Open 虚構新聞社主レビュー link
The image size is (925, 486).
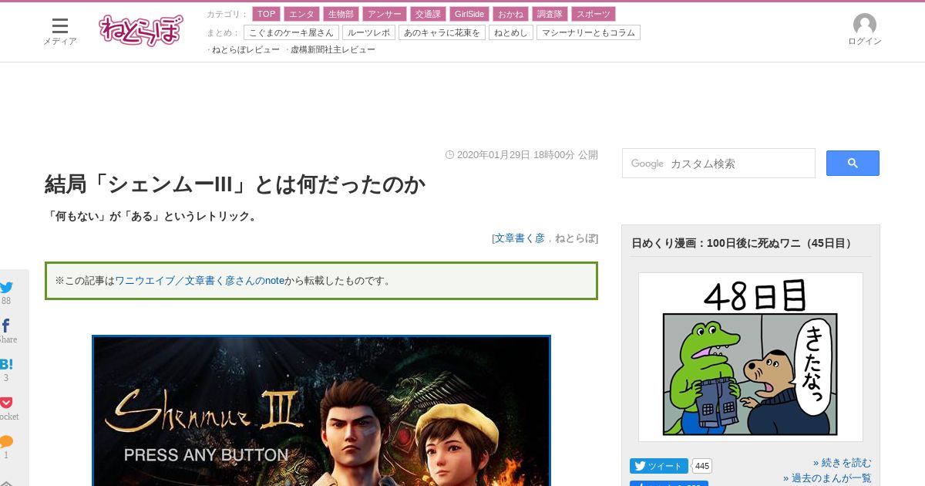[333, 49]
